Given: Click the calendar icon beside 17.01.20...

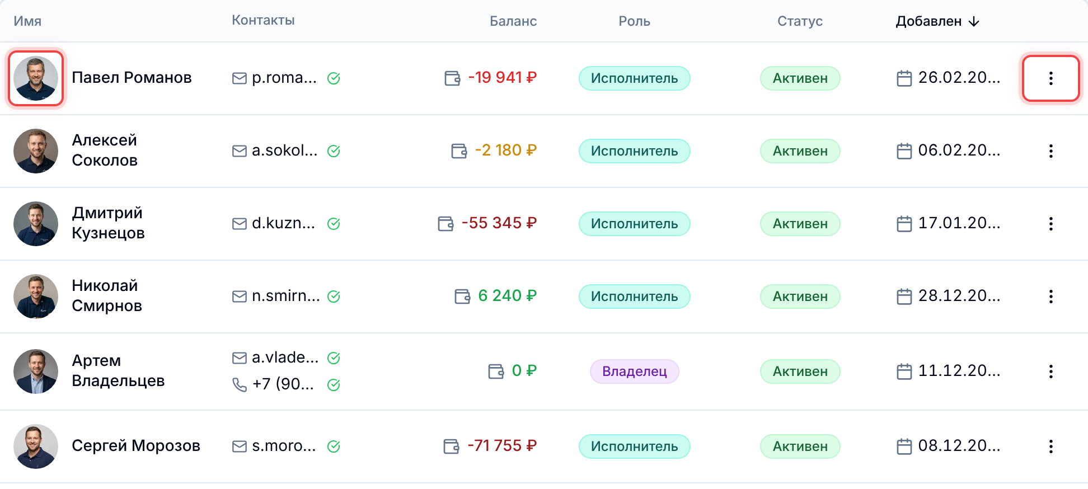Looking at the screenshot, I should click(904, 224).
